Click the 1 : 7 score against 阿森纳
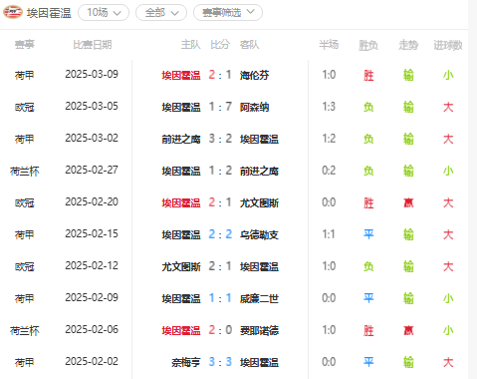477x379 pixels. (x=220, y=107)
